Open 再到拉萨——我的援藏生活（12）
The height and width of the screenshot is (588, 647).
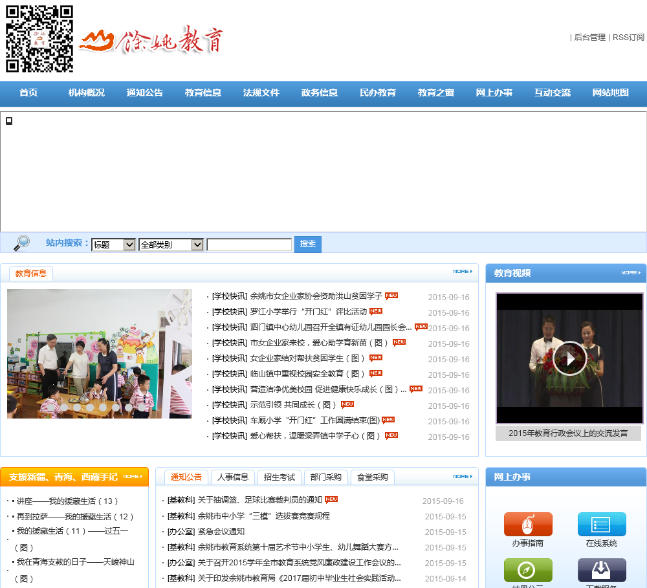(75, 517)
